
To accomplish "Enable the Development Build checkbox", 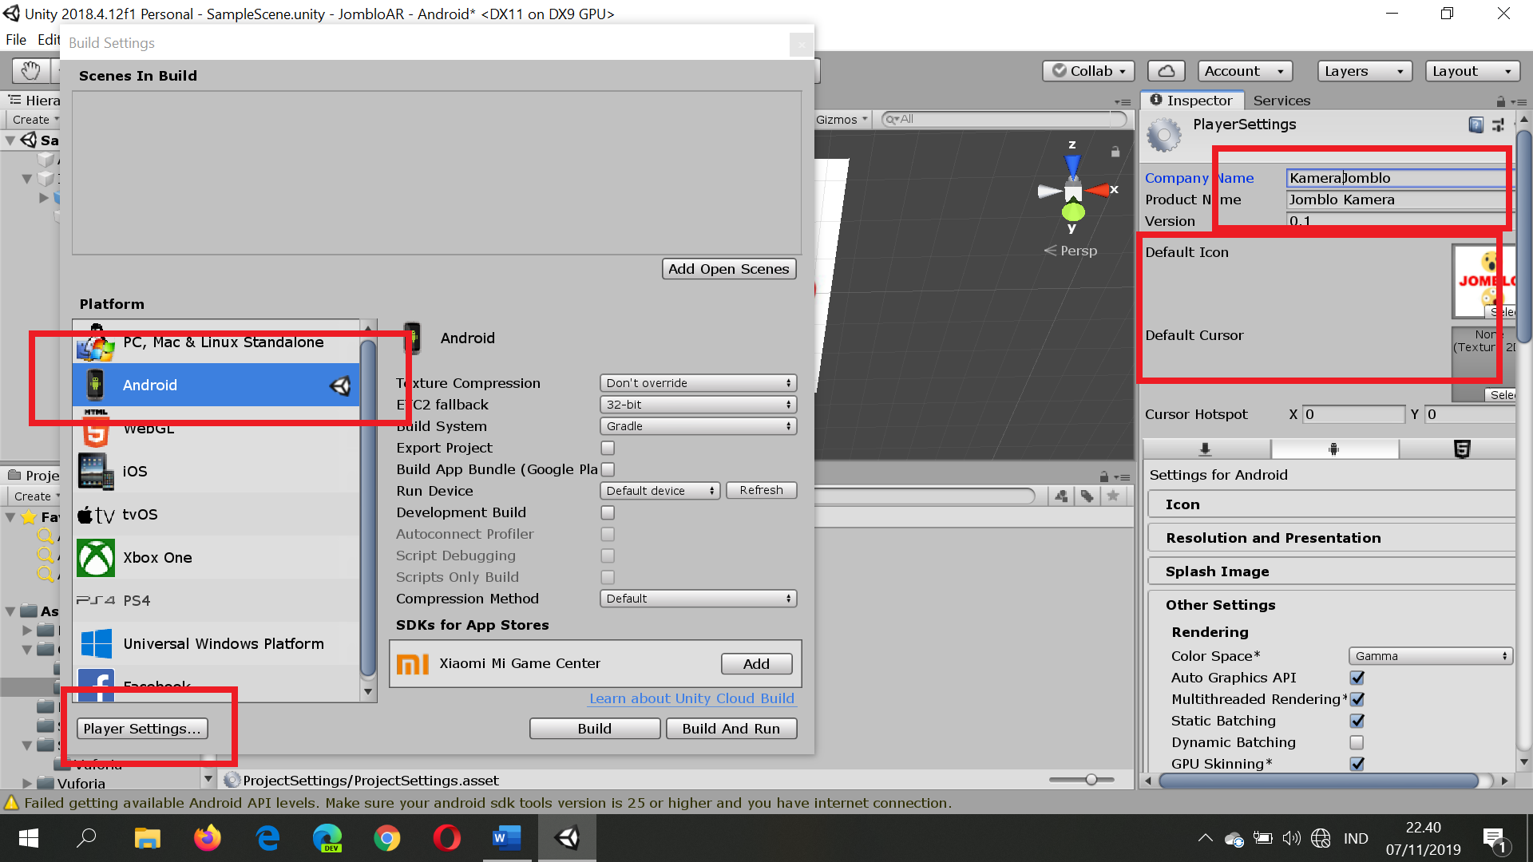I will point(608,512).
